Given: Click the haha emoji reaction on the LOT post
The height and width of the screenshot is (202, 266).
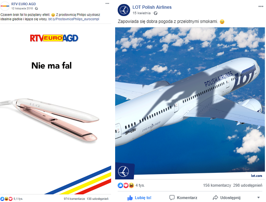Looking at the screenshot, I should click(x=131, y=185).
